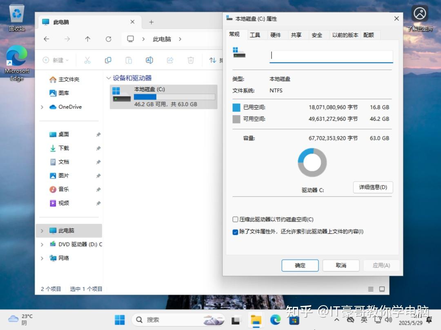441x330 pixels.
Task: Enable 压缩此驱动器以节约磁盘空间 checkbox
Action: tap(235, 219)
